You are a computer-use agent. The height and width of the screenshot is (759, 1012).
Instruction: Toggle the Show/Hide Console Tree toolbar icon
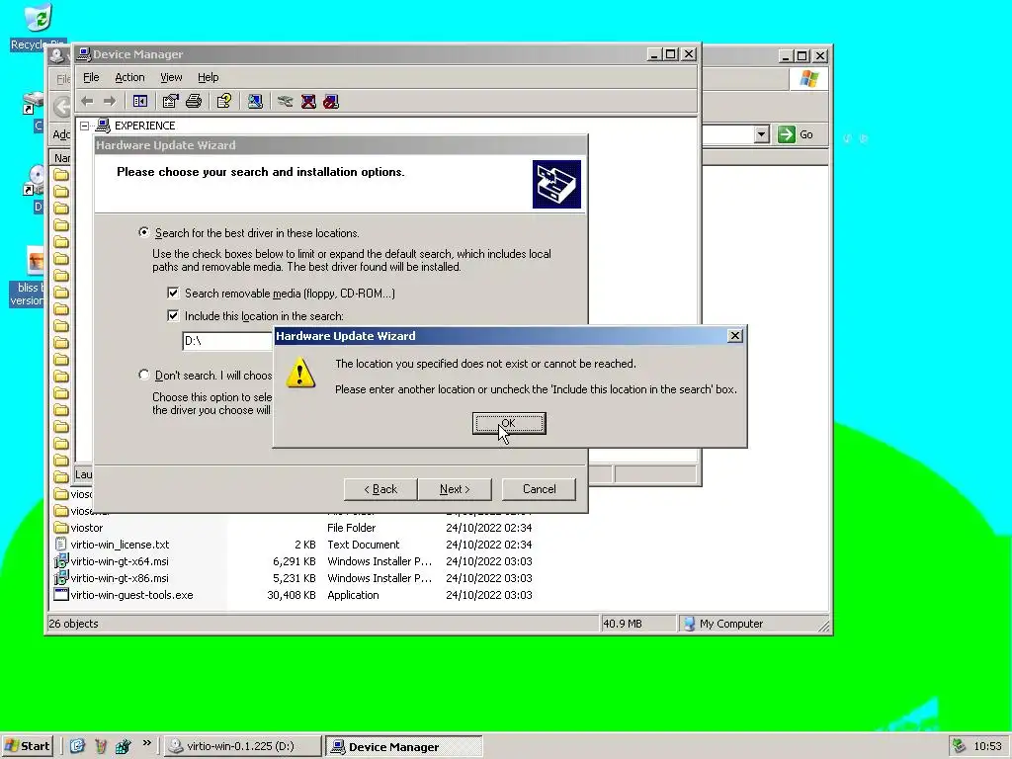tap(139, 102)
